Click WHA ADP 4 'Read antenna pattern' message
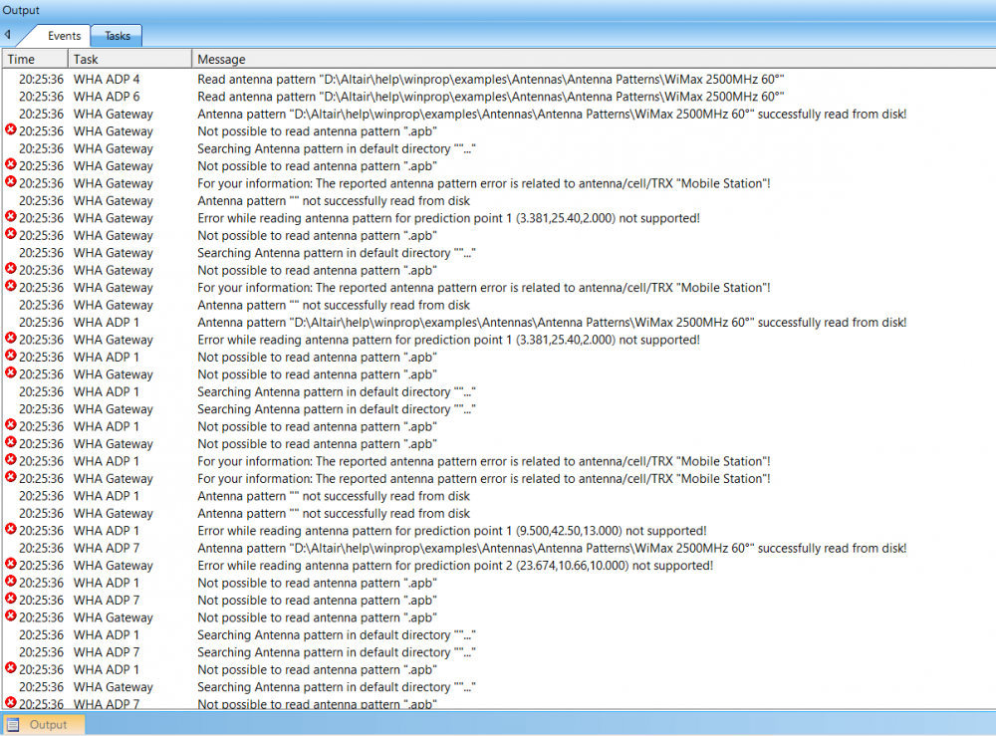 (x=490, y=80)
